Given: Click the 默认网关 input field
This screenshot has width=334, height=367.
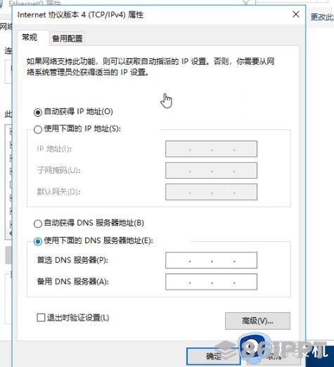Looking at the screenshot, I should click(x=211, y=192).
